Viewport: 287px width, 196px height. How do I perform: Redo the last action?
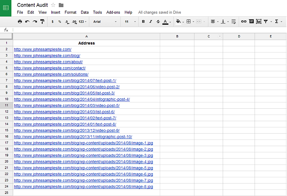point(34,22)
